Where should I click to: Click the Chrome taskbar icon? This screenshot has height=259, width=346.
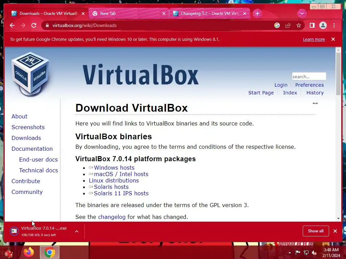click(50, 252)
